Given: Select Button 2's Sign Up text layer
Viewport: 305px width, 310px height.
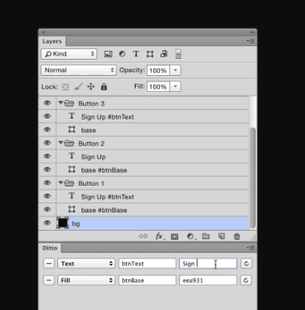Looking at the screenshot, I should [x=152, y=157].
